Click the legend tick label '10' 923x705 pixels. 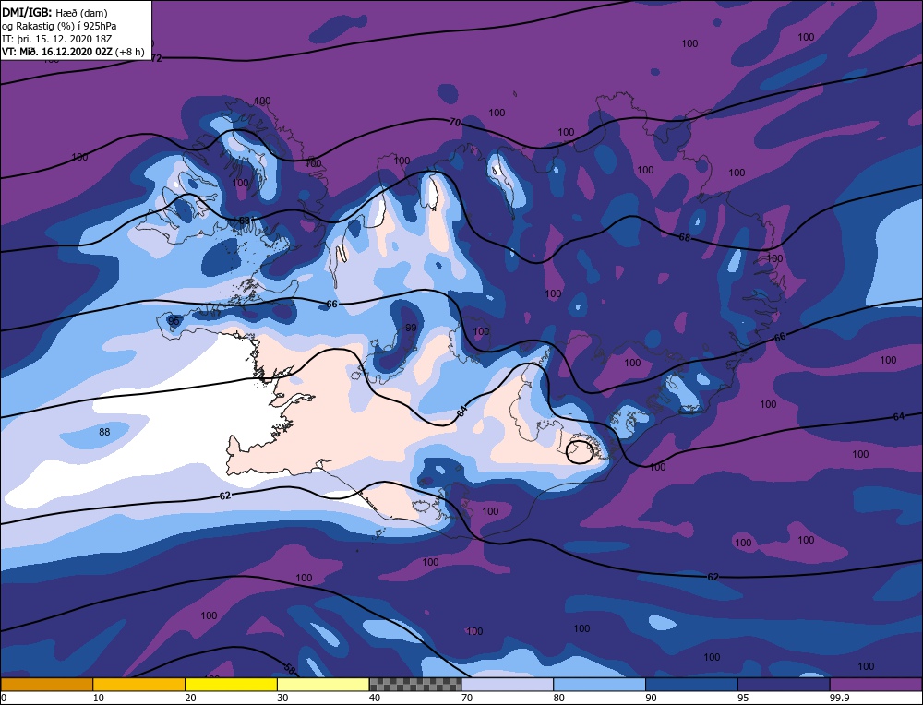pos(99,698)
